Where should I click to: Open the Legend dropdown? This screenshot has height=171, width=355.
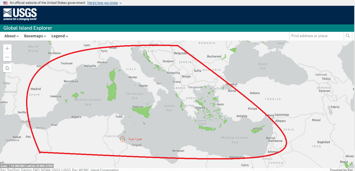point(59,36)
